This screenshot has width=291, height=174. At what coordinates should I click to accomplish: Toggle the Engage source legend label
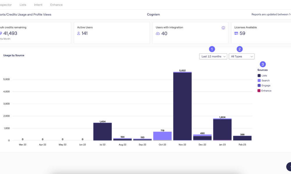pos(266,86)
